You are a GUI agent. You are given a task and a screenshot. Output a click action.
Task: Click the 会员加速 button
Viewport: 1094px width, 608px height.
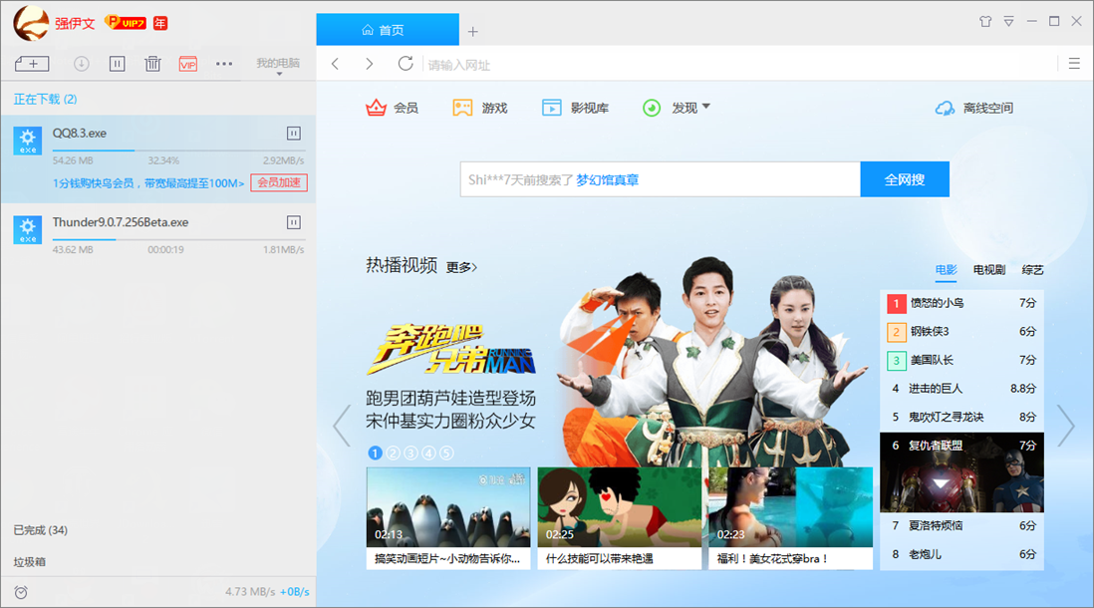[279, 182]
